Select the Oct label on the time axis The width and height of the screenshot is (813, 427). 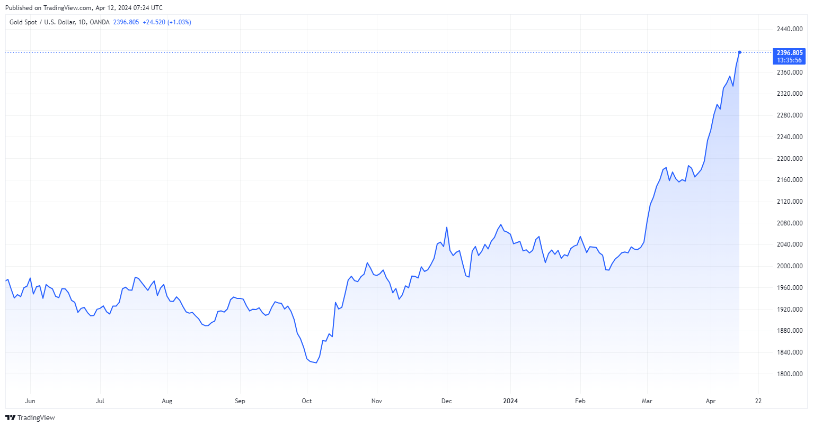click(x=307, y=401)
